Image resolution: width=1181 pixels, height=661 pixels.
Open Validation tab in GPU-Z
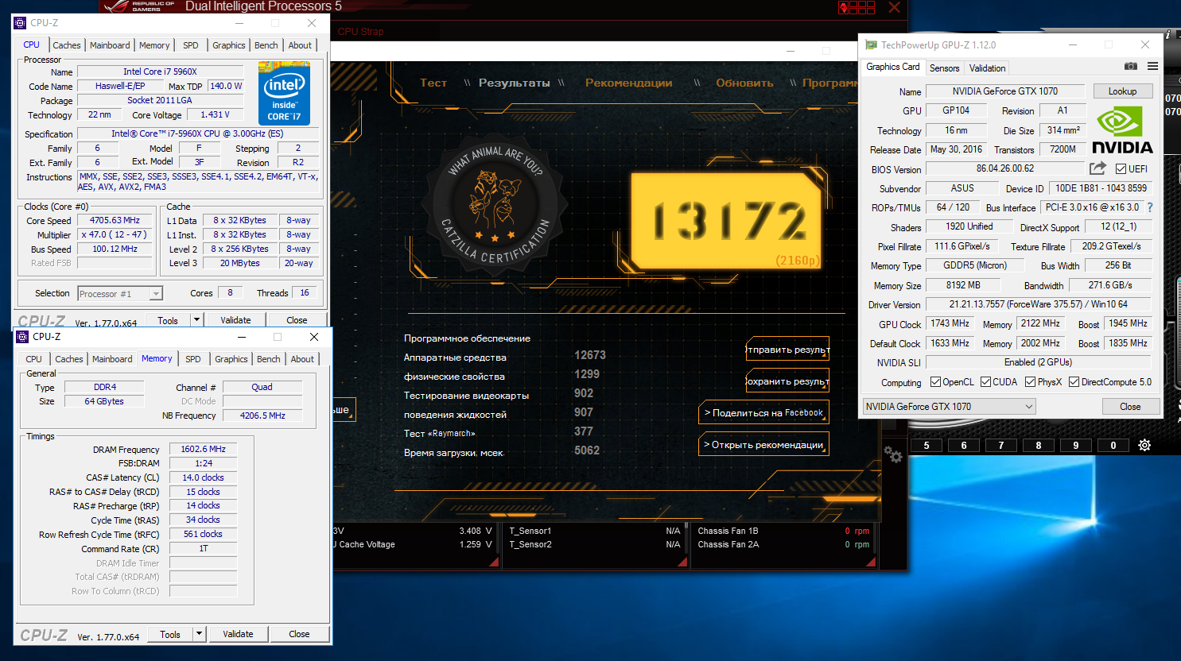point(988,68)
